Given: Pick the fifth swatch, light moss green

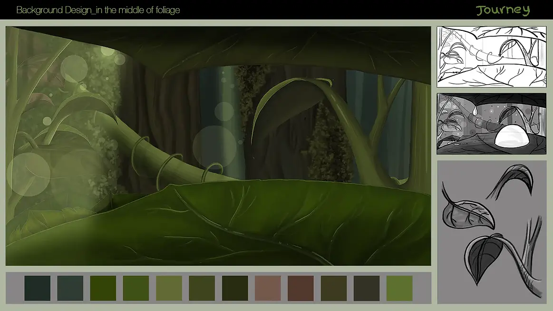Looking at the screenshot, I should [169, 288].
